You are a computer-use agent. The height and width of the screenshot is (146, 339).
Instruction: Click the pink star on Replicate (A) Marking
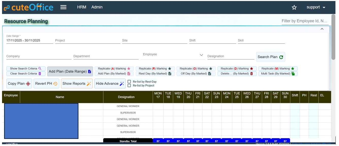point(129,68)
